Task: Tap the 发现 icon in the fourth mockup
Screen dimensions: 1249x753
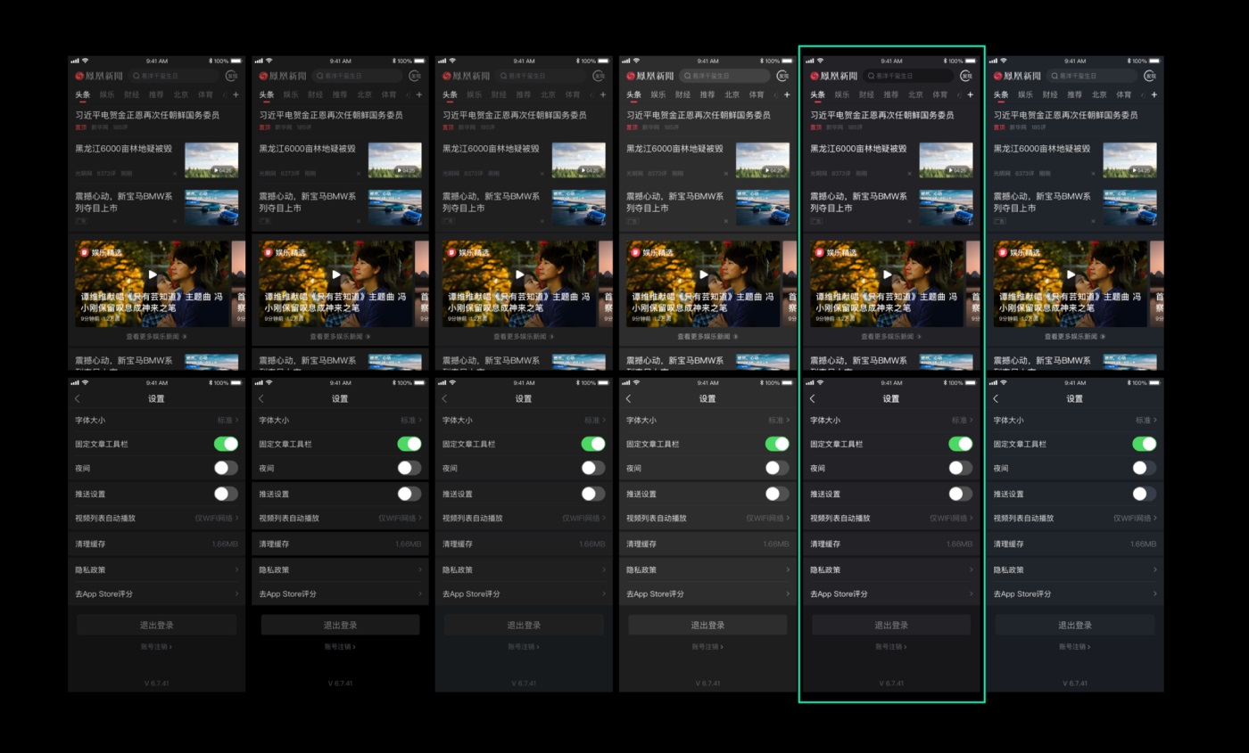Action: [x=783, y=76]
